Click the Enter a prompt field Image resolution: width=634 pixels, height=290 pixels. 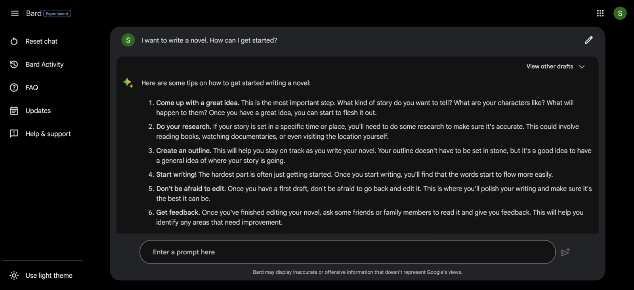click(347, 252)
